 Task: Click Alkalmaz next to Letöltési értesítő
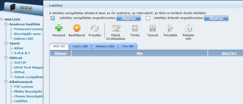pos(216,18)
